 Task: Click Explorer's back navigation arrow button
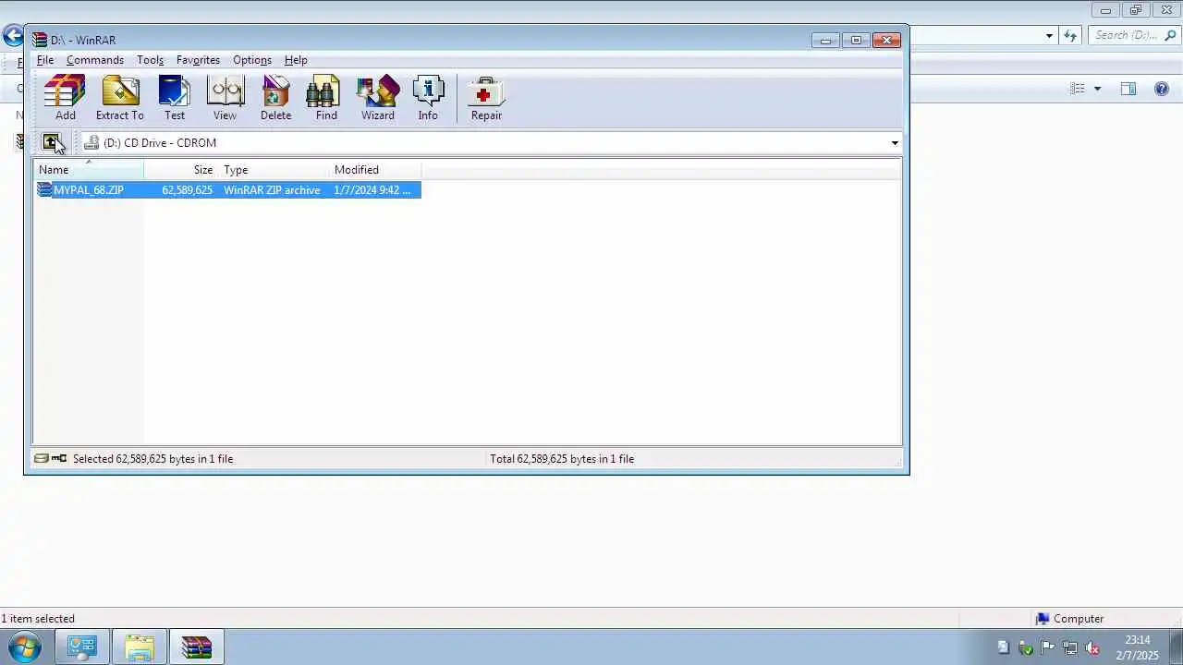[x=12, y=36]
